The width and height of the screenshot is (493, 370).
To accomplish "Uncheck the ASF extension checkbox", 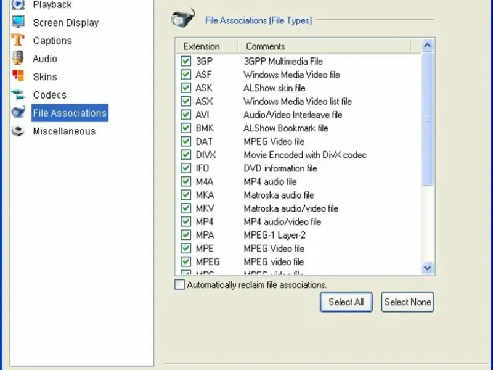I will [186, 75].
